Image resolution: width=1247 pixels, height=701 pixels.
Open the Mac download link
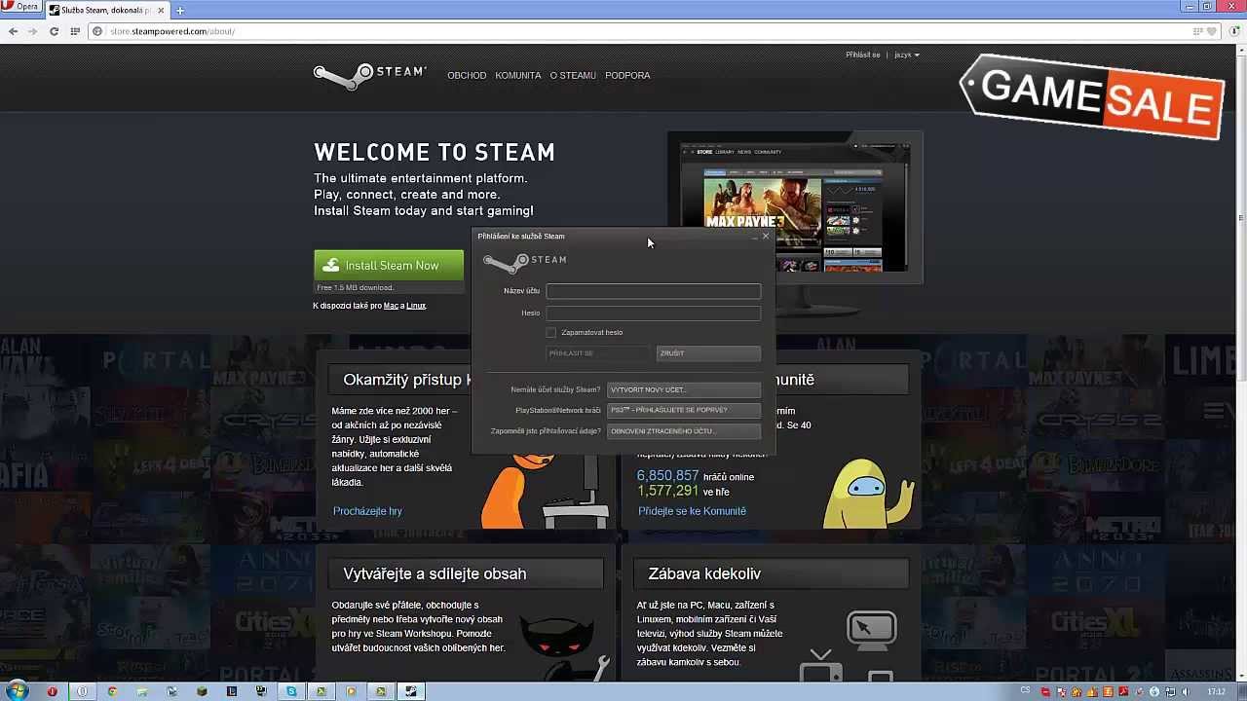(391, 306)
